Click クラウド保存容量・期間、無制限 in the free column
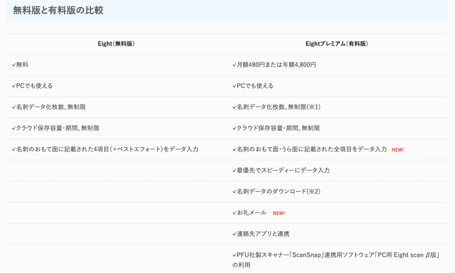Screen dimensions: 455x273 (x=55, y=128)
